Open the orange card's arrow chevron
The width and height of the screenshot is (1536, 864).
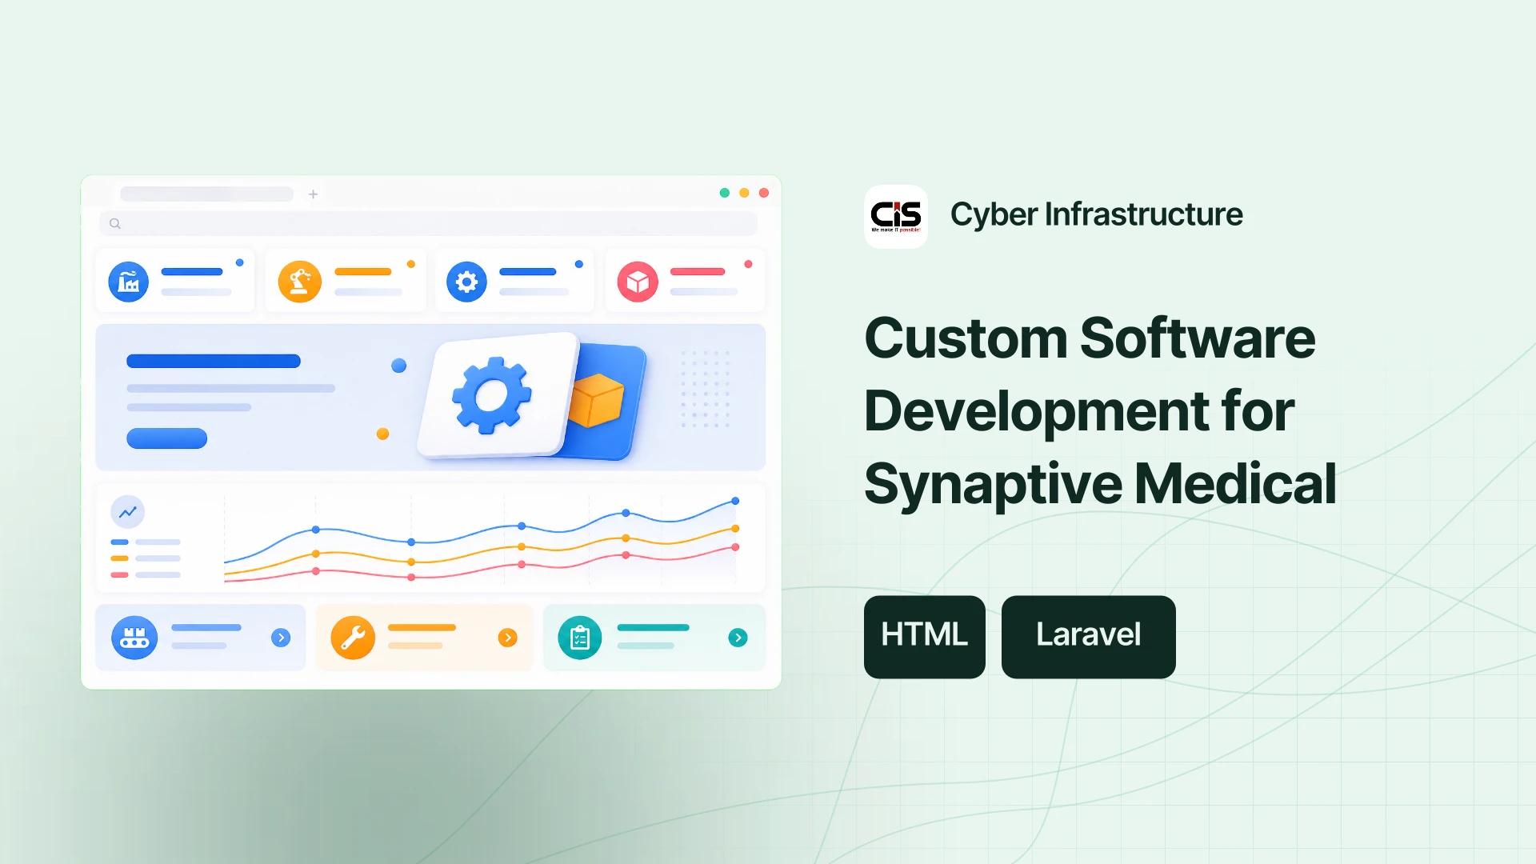[508, 638]
